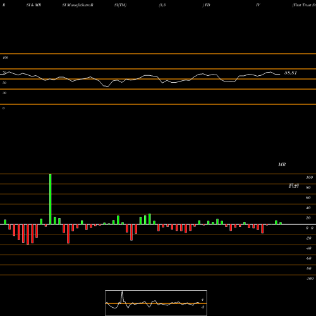This screenshot has width=316, height=316.
Task: Click the MR panel title label
Action: [x=282, y=164]
